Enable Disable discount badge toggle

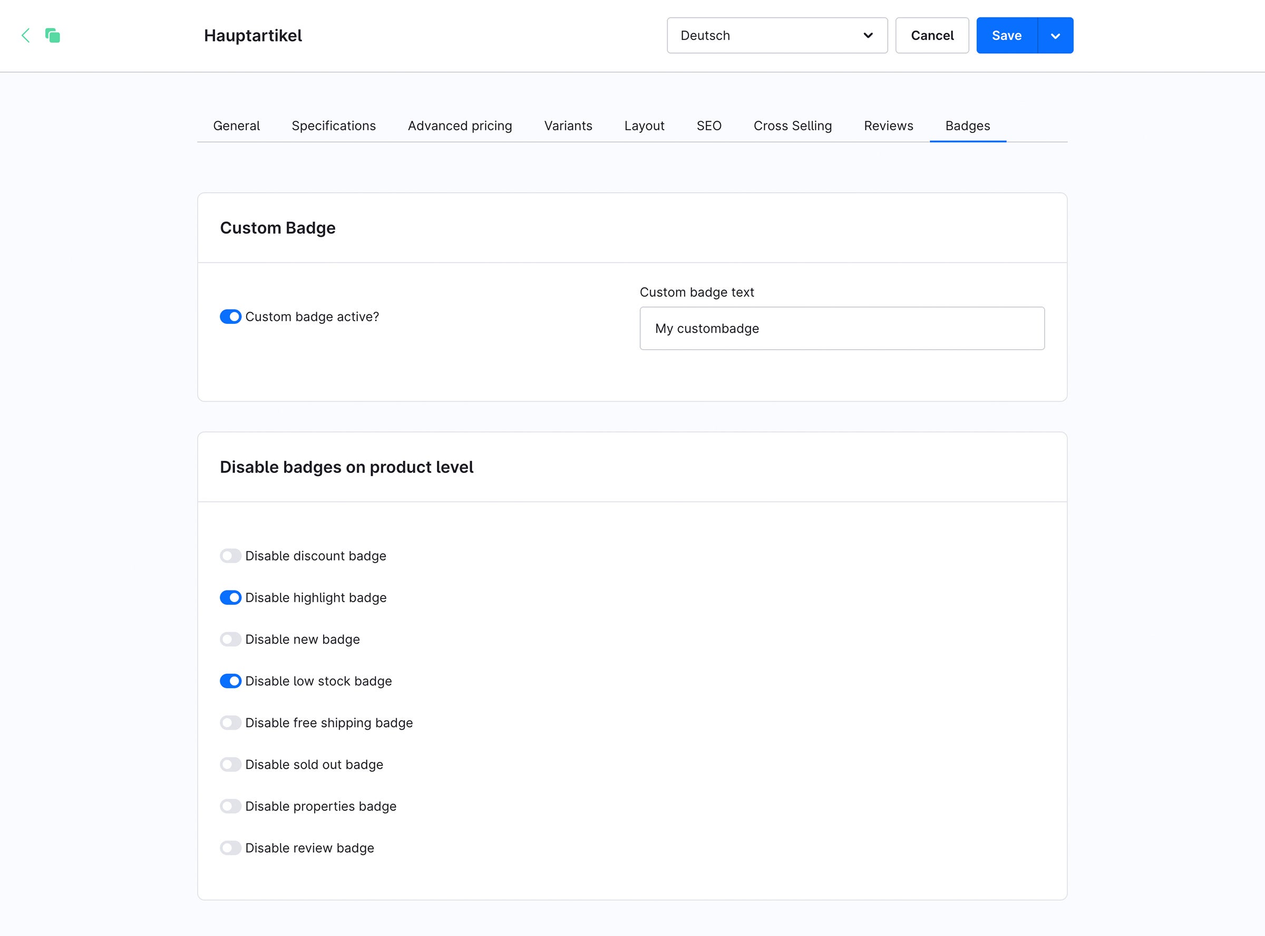click(230, 556)
